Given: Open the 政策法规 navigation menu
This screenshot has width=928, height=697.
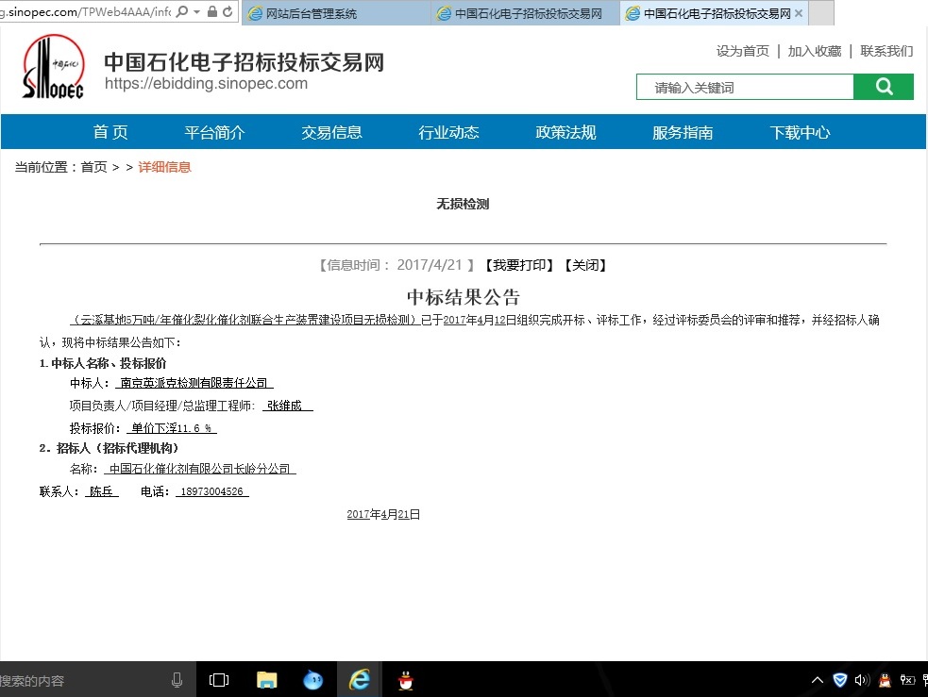Looking at the screenshot, I should pos(565,132).
